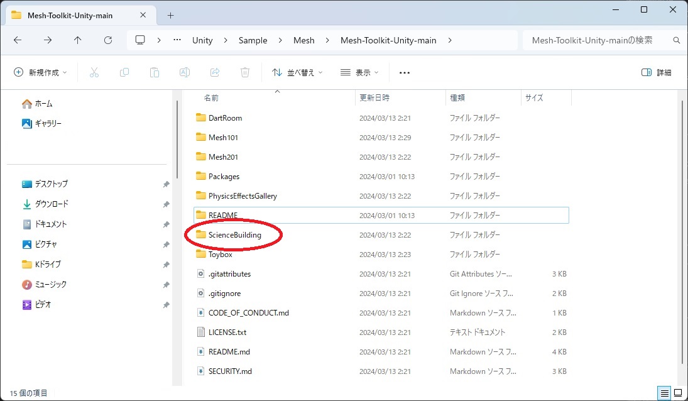
Task: Open ビデオ in the navigation pane
Action: 36,304
